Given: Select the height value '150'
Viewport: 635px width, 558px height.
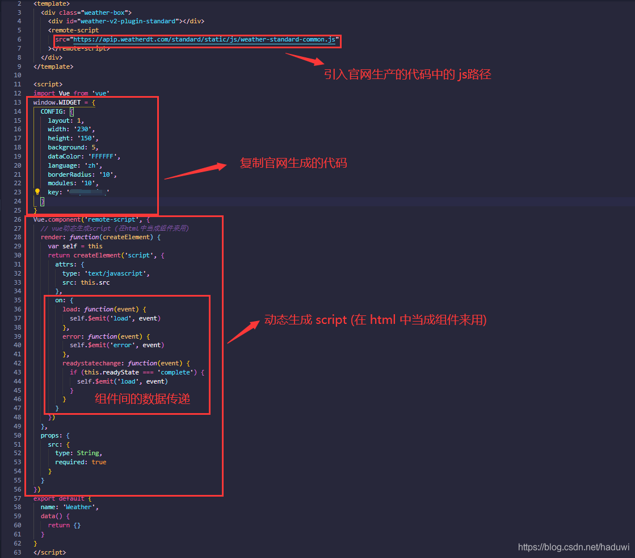Looking at the screenshot, I should pyautogui.click(x=86, y=138).
